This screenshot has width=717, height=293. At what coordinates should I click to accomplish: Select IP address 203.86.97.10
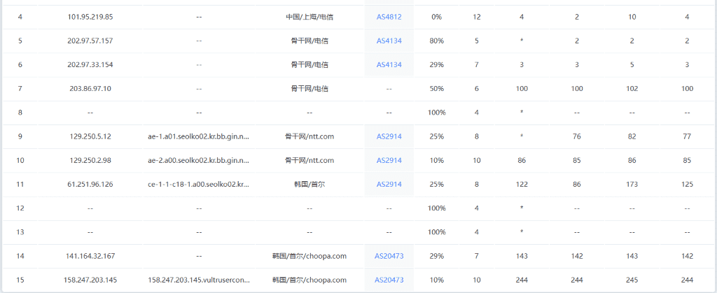pyautogui.click(x=90, y=89)
